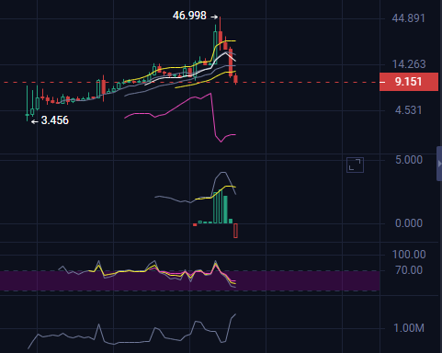Click the 1.00M volume axis label
Screen dimensions: 442x353
tap(409, 328)
